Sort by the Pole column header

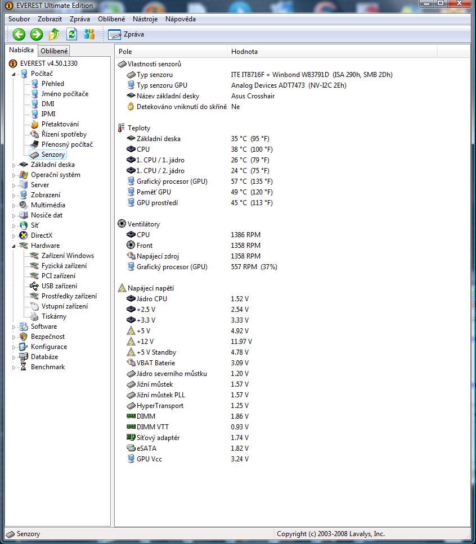(171, 52)
